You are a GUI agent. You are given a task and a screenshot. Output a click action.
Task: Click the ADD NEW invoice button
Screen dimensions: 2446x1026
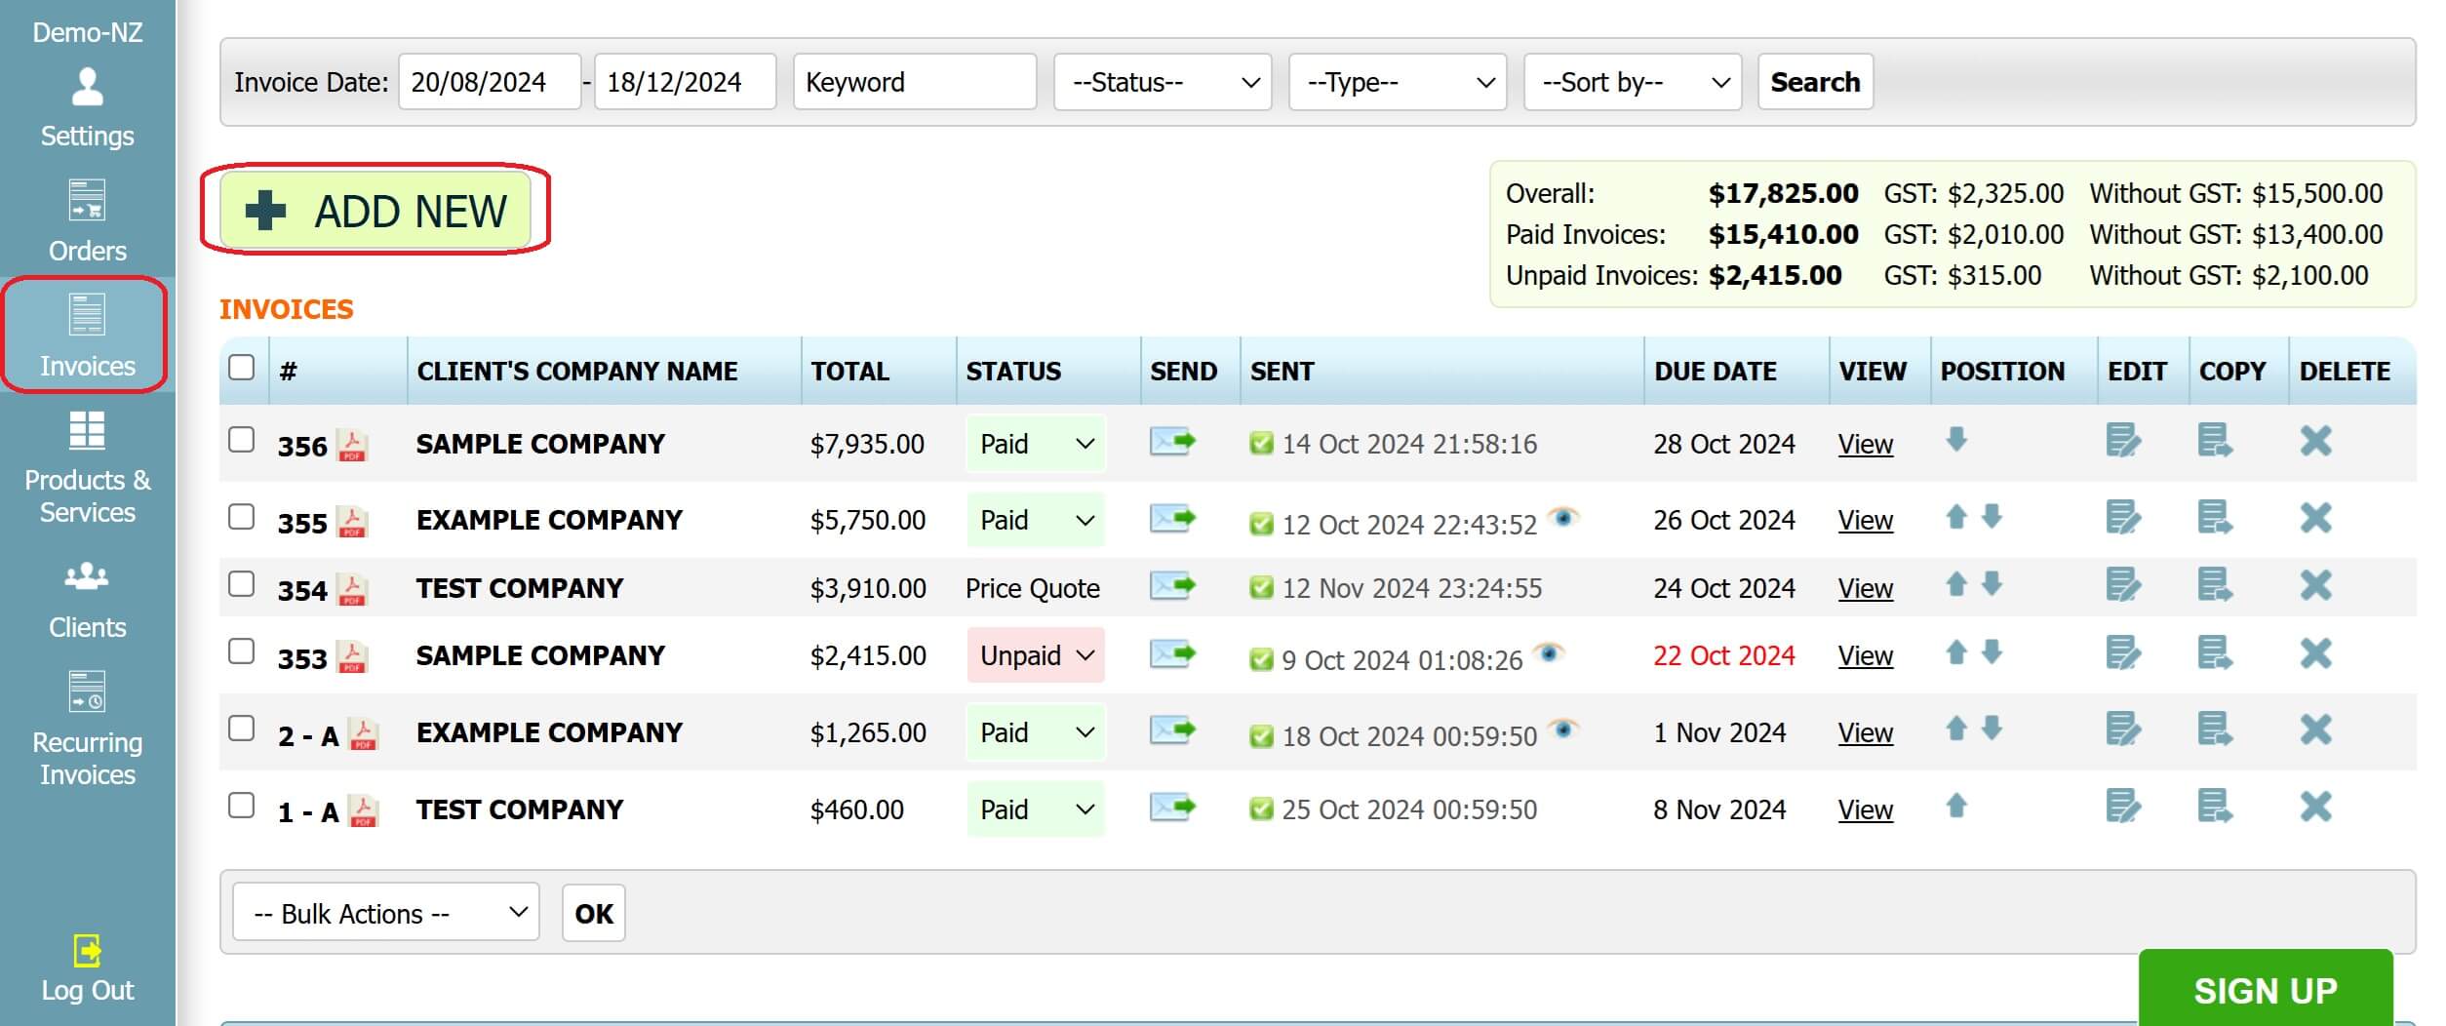375,211
